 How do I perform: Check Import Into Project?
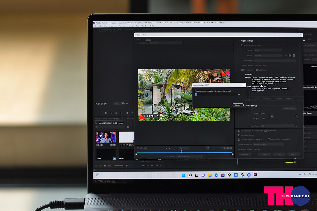click(239, 135)
